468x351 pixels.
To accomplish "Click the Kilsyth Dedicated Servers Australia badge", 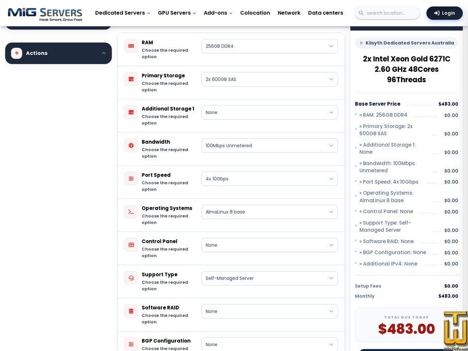I will coord(406,43).
